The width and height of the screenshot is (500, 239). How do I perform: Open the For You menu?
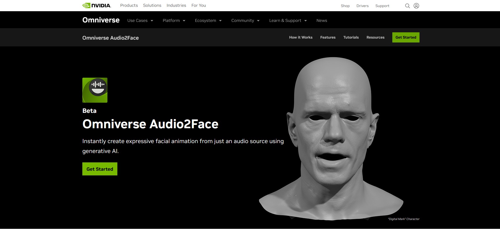click(x=199, y=5)
